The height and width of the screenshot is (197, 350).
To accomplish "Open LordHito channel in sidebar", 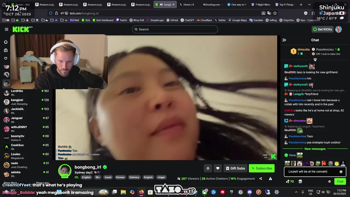I will pos(26,93).
